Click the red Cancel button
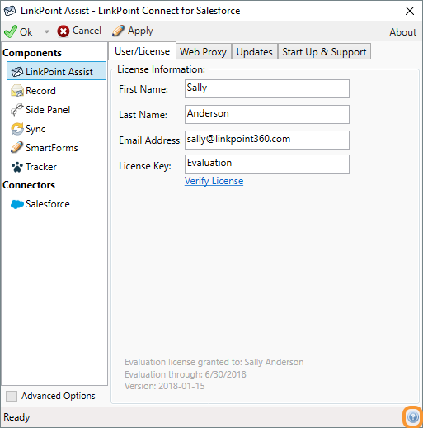The height and width of the screenshot is (428, 423). coord(79,31)
